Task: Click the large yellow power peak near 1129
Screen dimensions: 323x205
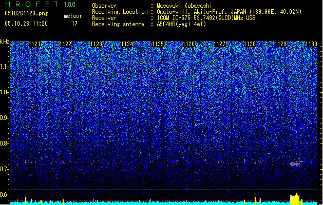Action: [x=295, y=198]
